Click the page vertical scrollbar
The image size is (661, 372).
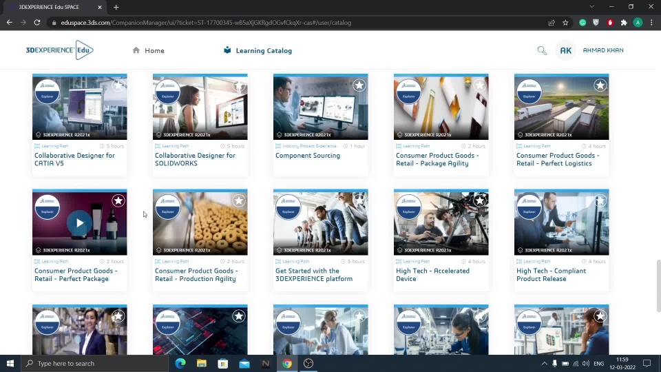click(658, 287)
